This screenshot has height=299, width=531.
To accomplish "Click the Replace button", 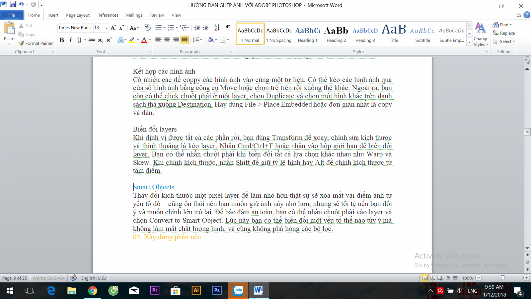I will 504,33.
